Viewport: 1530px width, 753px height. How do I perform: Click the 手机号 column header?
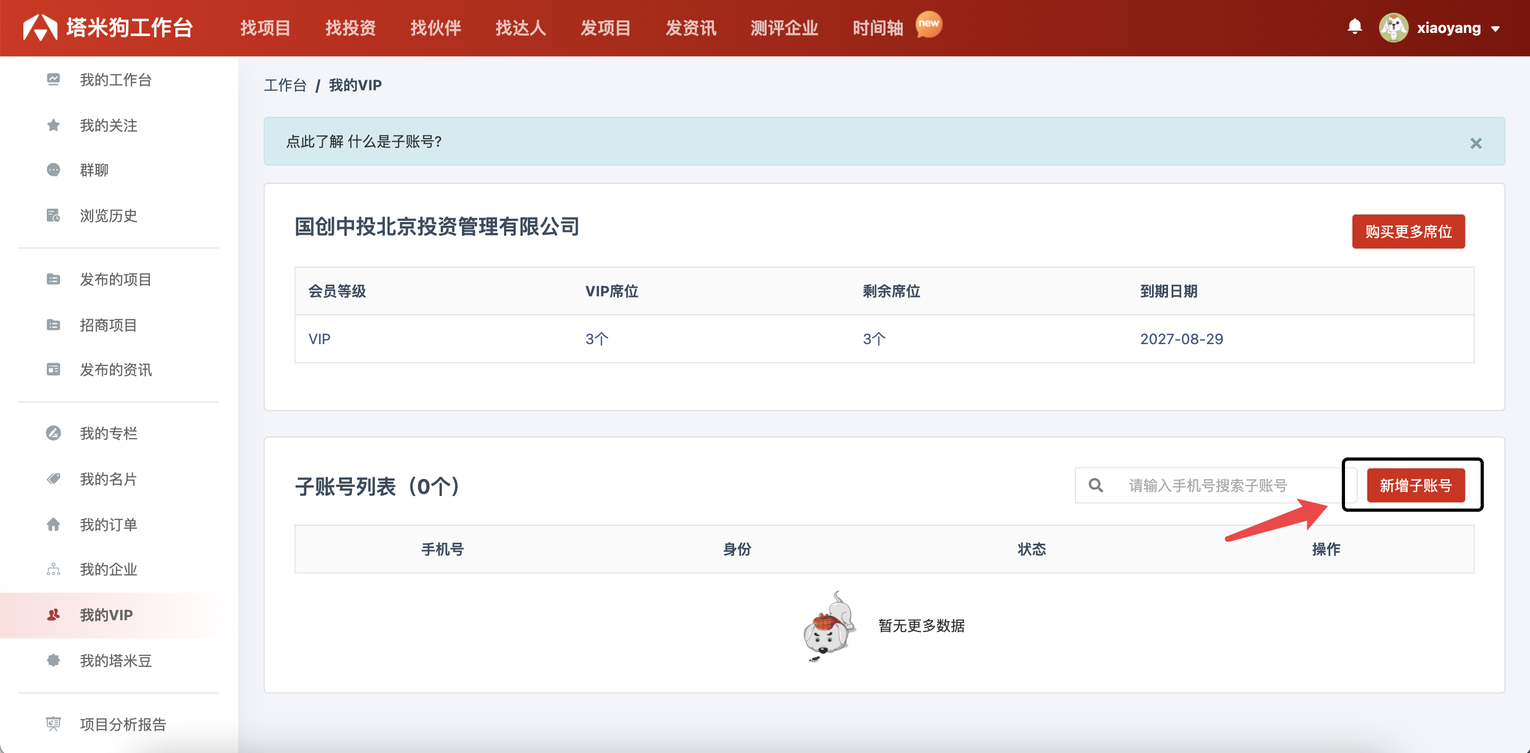tap(442, 549)
